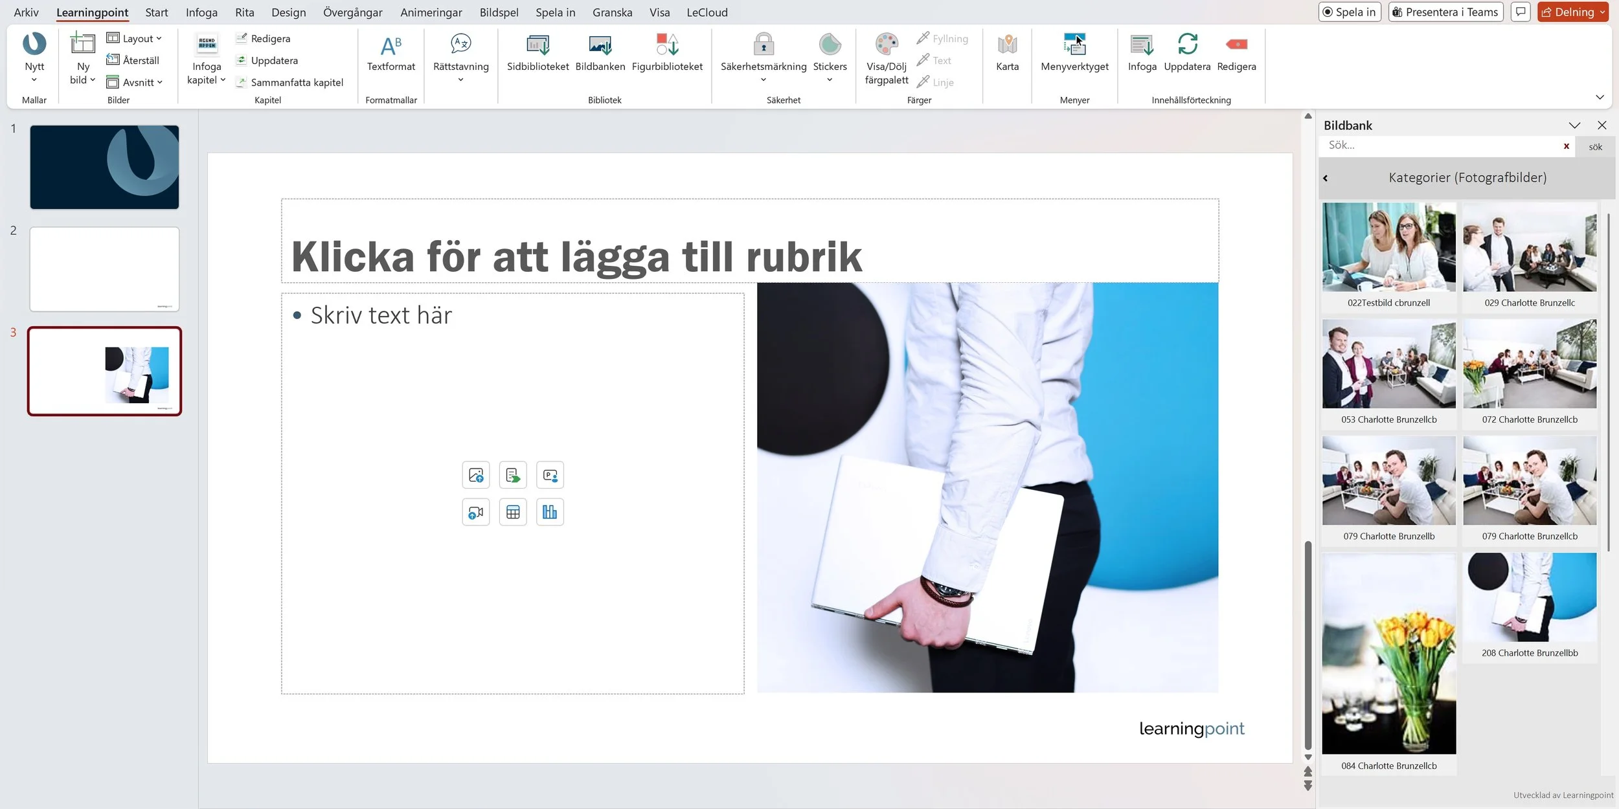This screenshot has width=1619, height=809.
Task: Open the Design ribbon tab
Action: tap(288, 12)
